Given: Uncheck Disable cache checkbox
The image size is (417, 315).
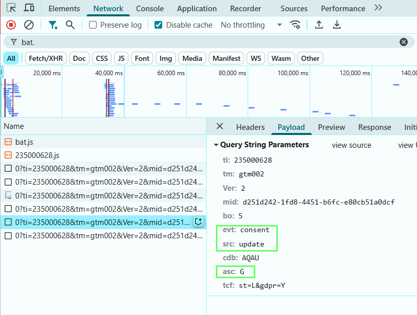Looking at the screenshot, I should pos(158,25).
